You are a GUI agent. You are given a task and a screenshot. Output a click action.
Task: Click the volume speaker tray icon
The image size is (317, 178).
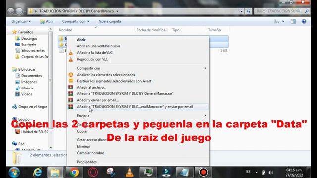point(271,172)
